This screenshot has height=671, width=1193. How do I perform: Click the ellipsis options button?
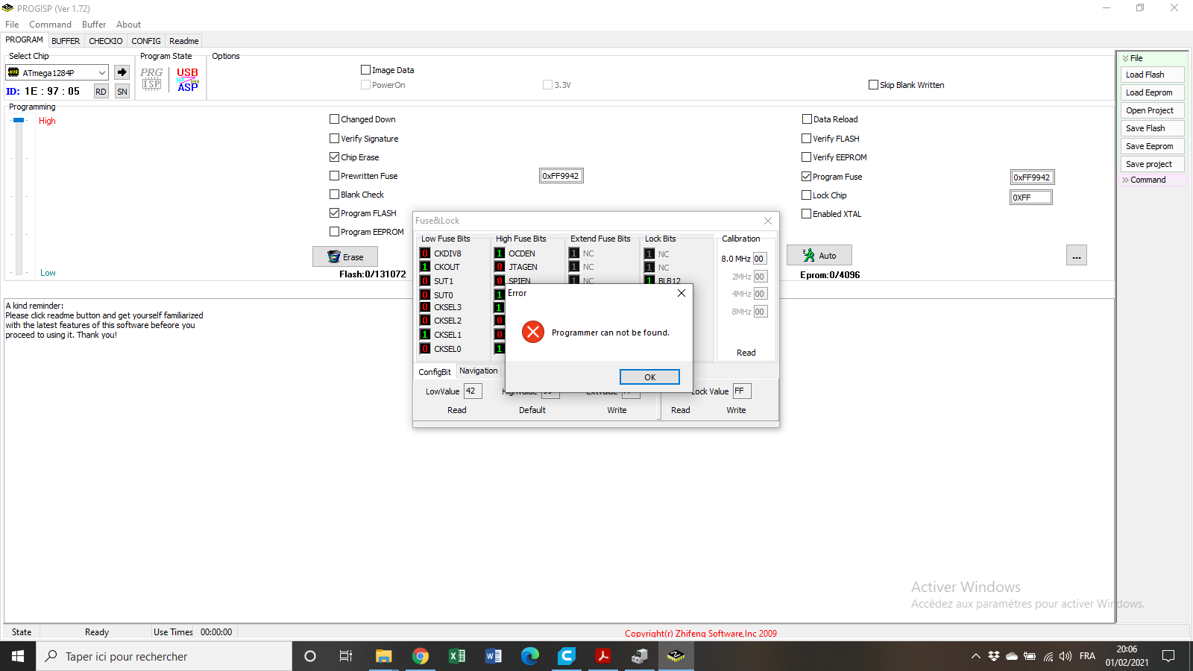click(1077, 256)
